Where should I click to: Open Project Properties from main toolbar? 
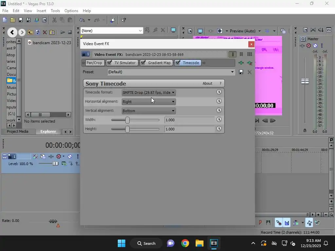[44, 20]
